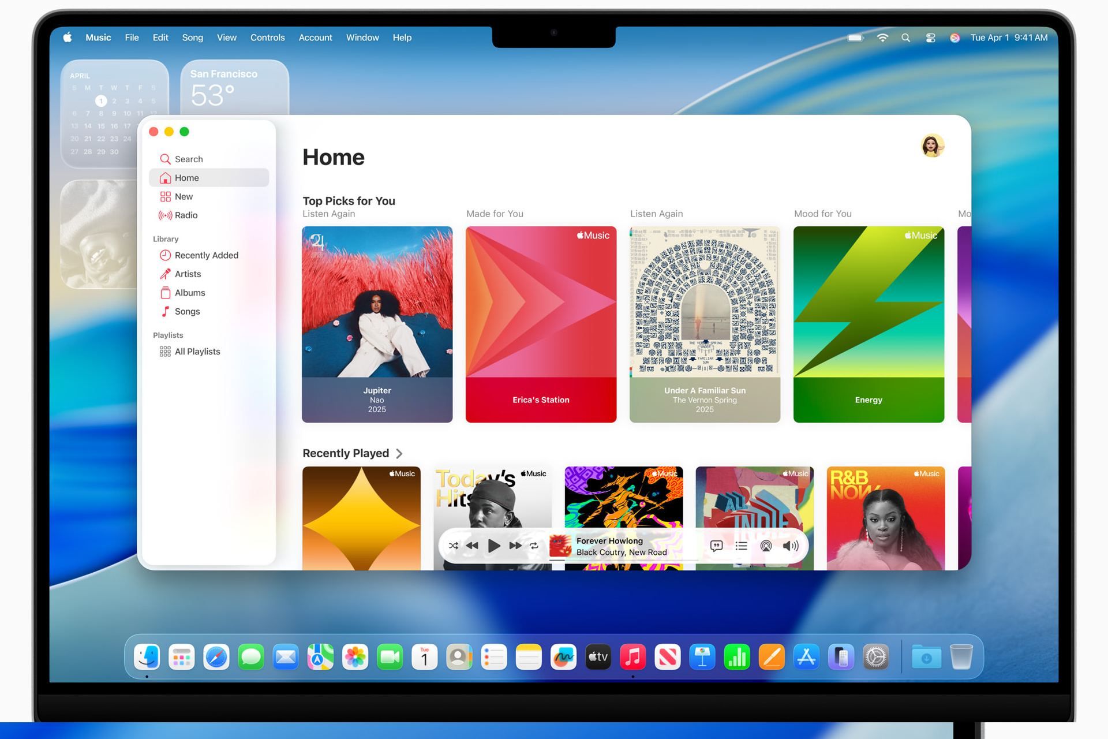Expand Recently Played with the chevron
1108x739 pixels.
[x=399, y=454]
